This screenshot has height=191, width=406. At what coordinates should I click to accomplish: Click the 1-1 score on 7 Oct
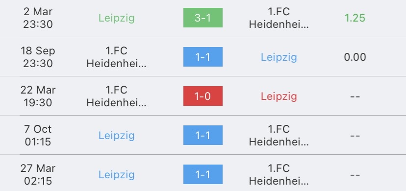pos(203,135)
